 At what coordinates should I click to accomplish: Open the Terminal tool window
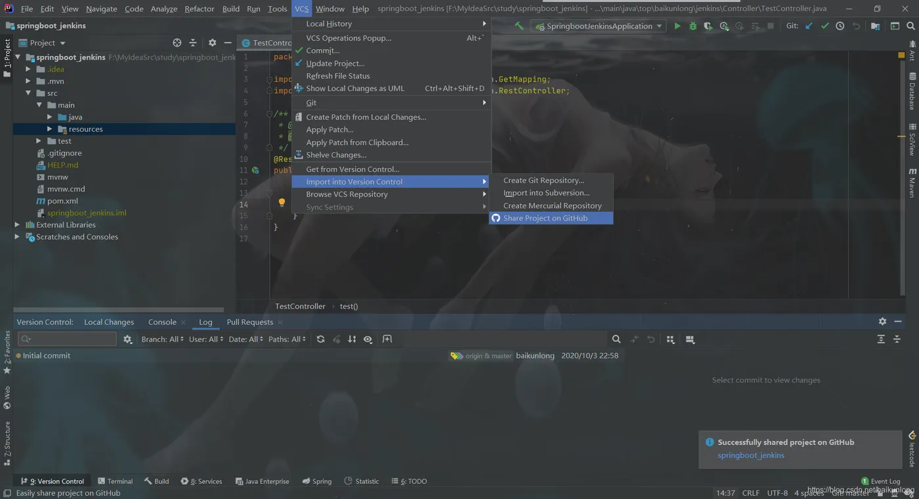115,481
